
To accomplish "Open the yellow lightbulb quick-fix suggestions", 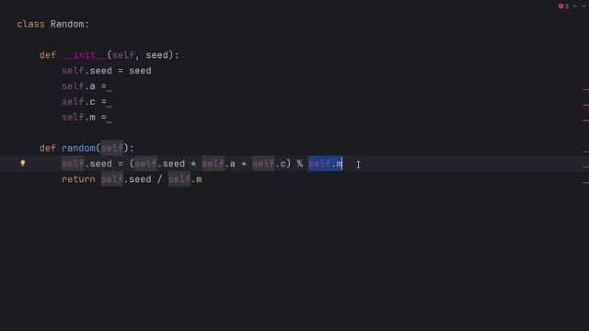I will pos(23,164).
